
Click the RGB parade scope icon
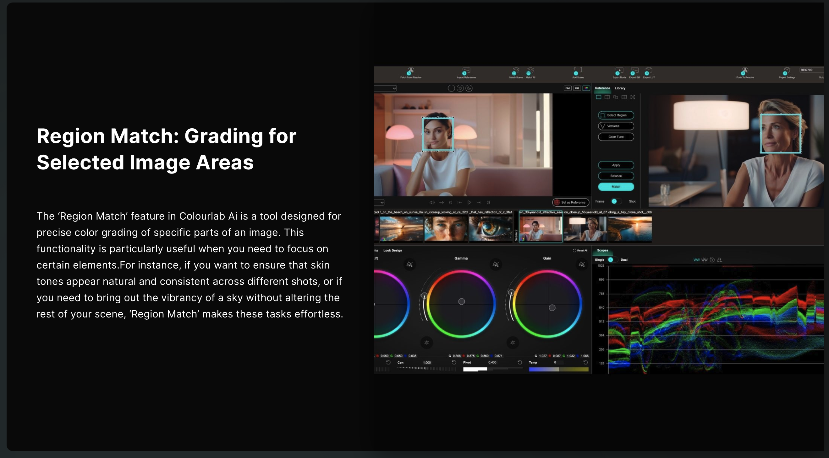tap(704, 260)
